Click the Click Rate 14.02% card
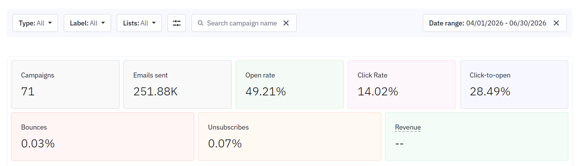The height and width of the screenshot is (166, 579). coord(402,85)
